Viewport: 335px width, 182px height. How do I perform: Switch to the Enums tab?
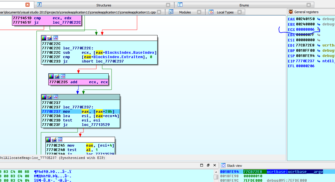coord(244,5)
